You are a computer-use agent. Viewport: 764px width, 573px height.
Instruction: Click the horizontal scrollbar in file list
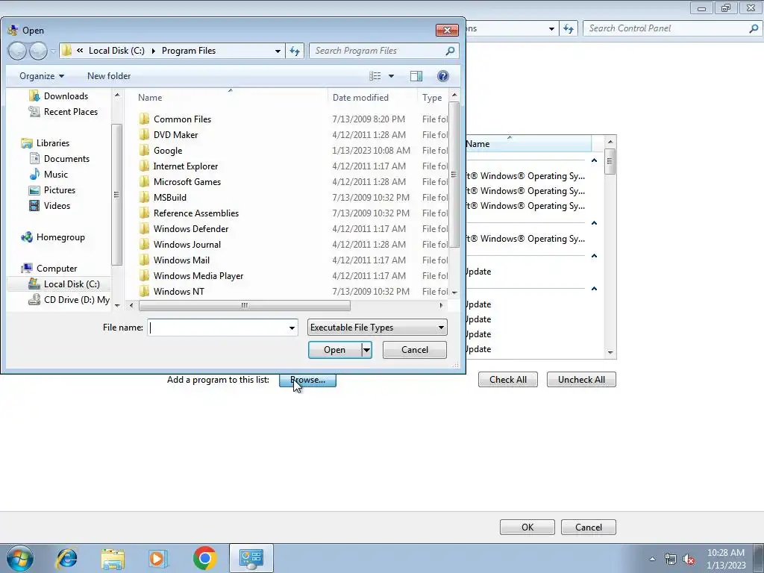[x=245, y=305]
